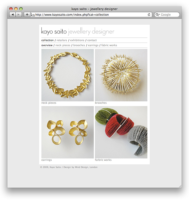
Task: Open the Google search magnifier dropdown
Action: pos(157,15)
